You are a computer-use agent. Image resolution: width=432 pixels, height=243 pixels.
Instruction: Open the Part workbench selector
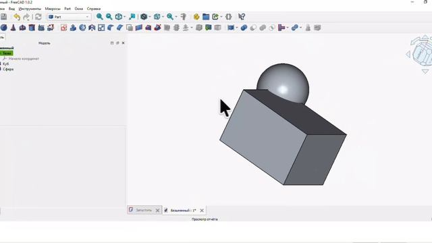69,17
